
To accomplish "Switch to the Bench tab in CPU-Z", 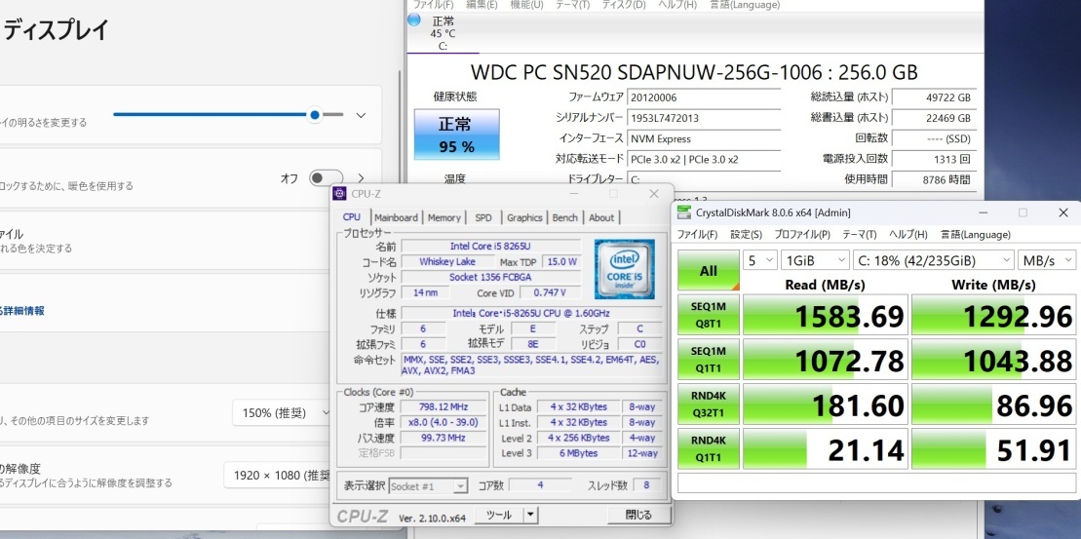I will click(x=564, y=217).
